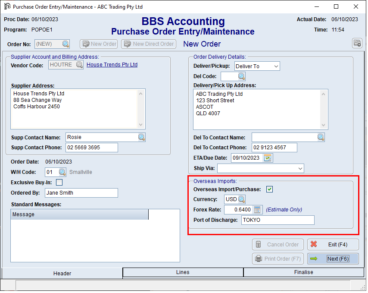Screen dimensions: 368x293
Task: Open the Del Code lookup magnifier
Action: tap(241, 76)
